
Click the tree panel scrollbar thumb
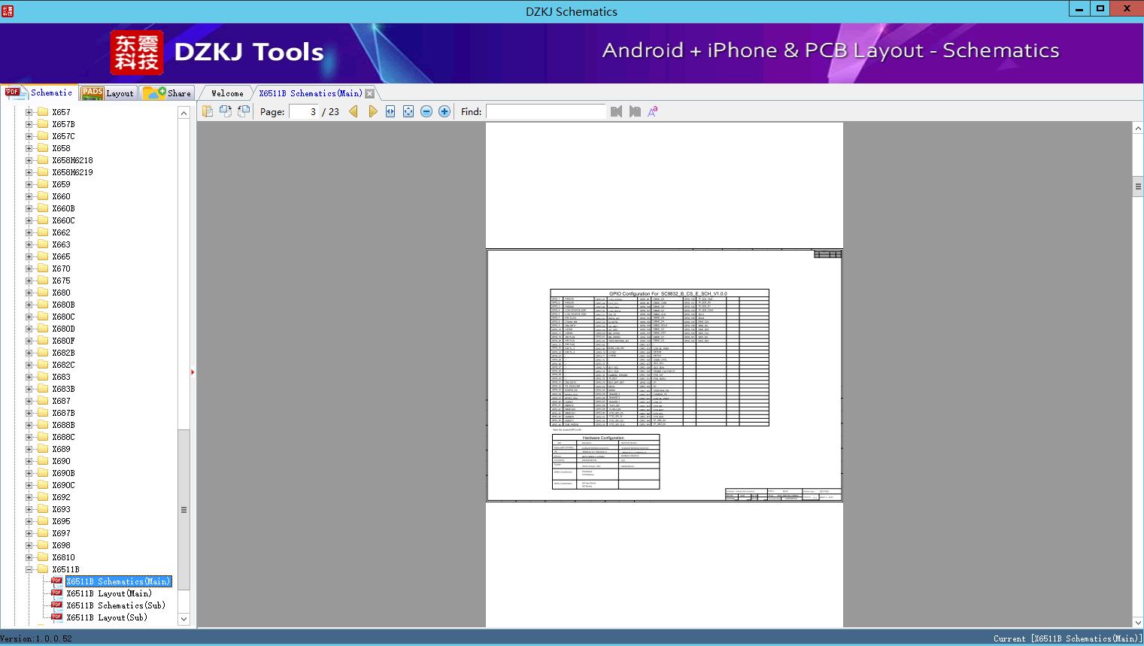(x=184, y=509)
